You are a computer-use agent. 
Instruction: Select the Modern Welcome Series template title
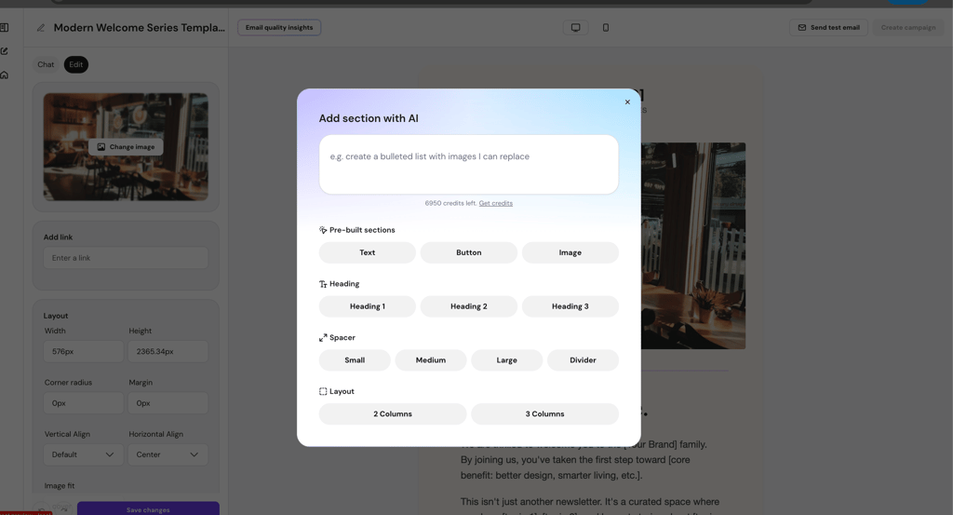[x=140, y=27]
